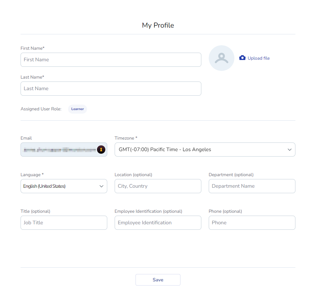Click the Job Title field
The image size is (324, 292).
64,223
